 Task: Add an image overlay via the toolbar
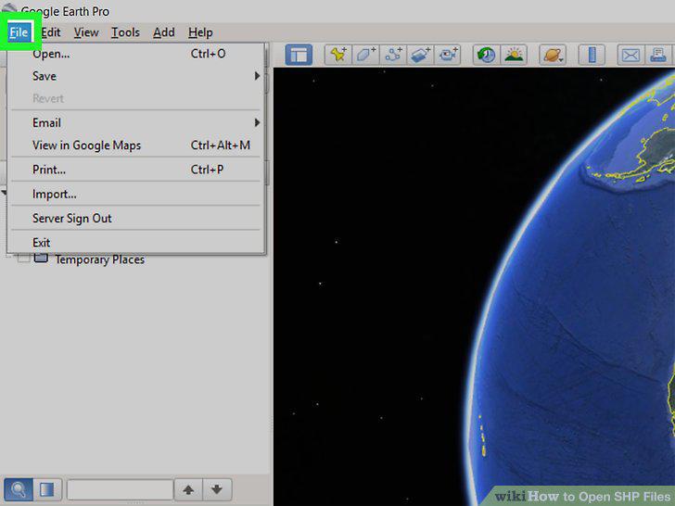(x=421, y=55)
